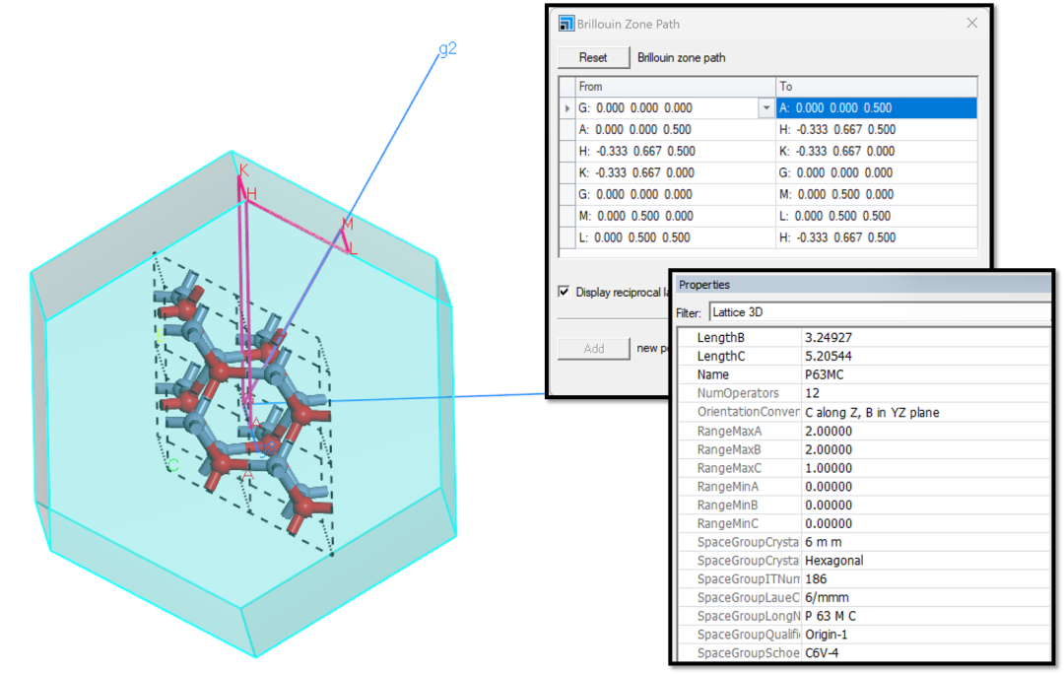Click the crystal class value 6 m m
The image size is (1064, 674).
point(925,542)
